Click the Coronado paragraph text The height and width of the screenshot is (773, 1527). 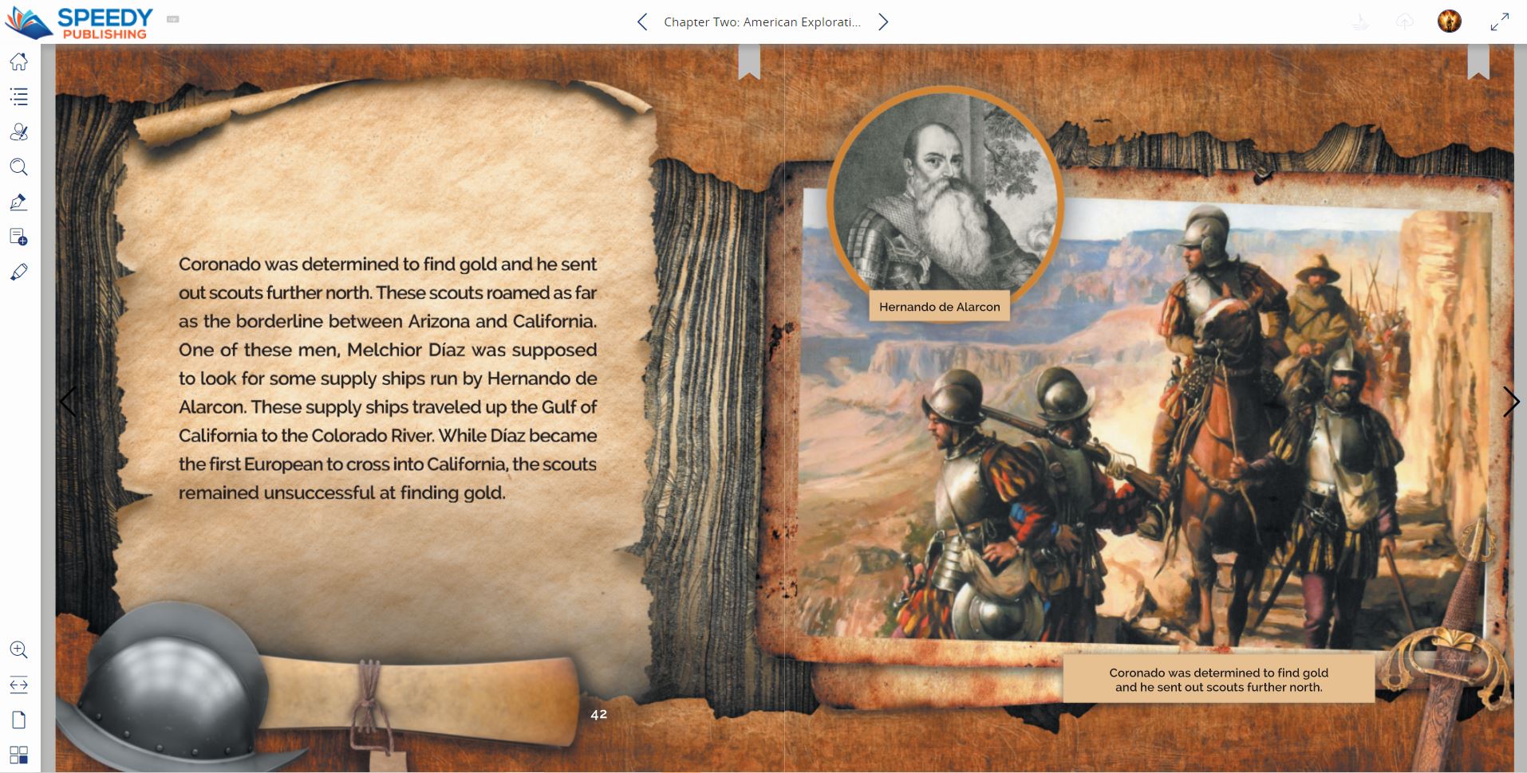pos(388,378)
